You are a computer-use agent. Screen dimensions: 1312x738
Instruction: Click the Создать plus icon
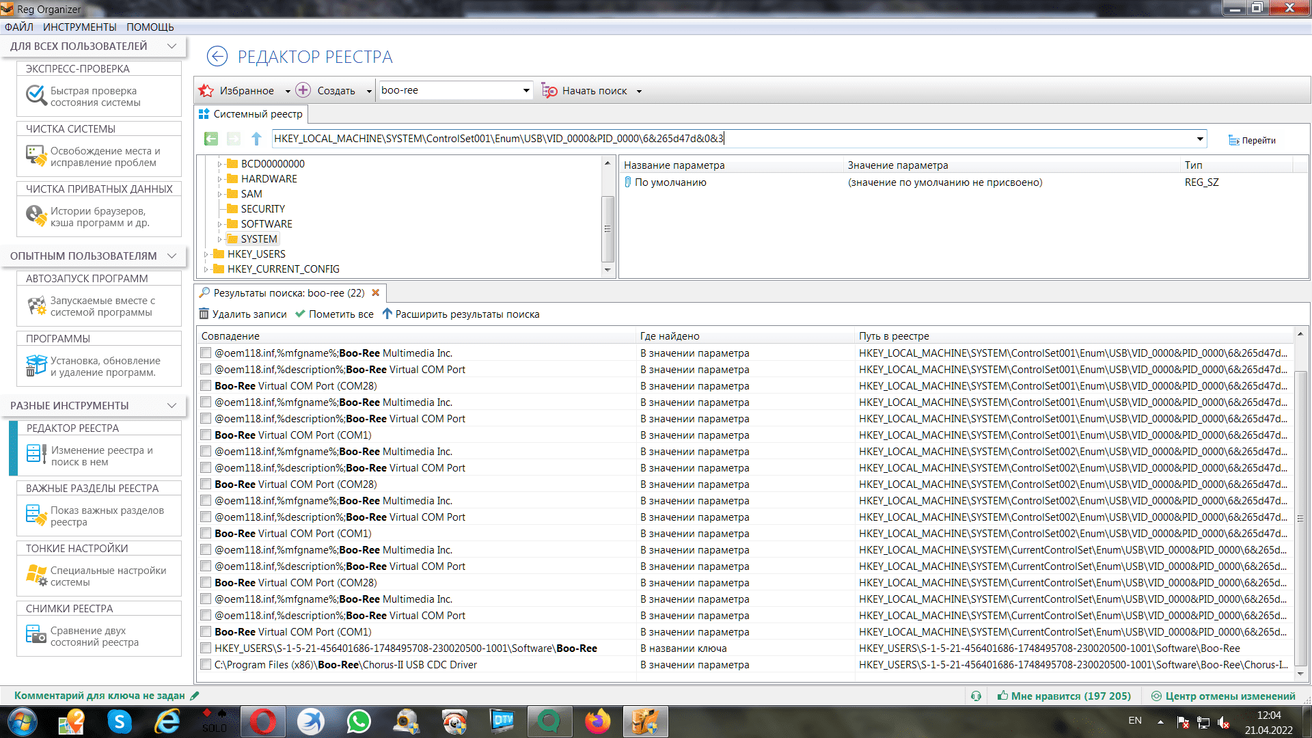click(303, 90)
